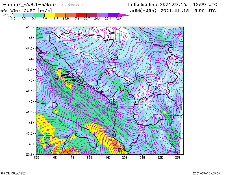Screen dimensions: 226x175
Task: Click the gray '( . x . degree )' text
Action: [x=69, y=5]
